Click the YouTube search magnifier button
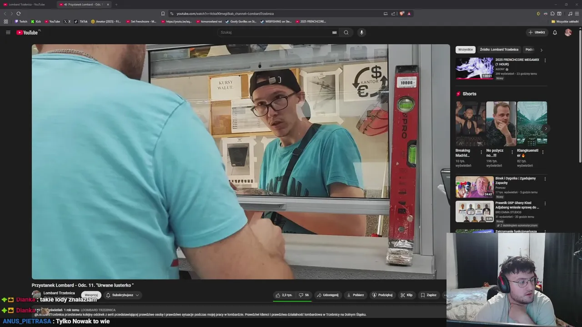This screenshot has height=327, width=582. pyautogui.click(x=346, y=32)
